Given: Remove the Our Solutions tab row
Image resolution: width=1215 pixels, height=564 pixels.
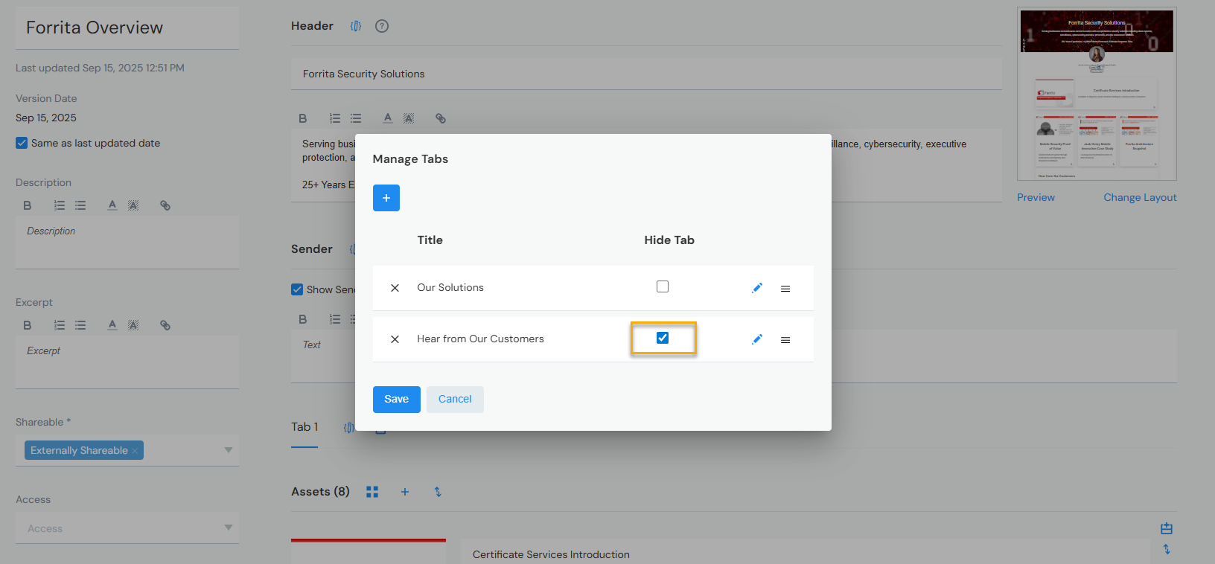Looking at the screenshot, I should click(x=395, y=288).
